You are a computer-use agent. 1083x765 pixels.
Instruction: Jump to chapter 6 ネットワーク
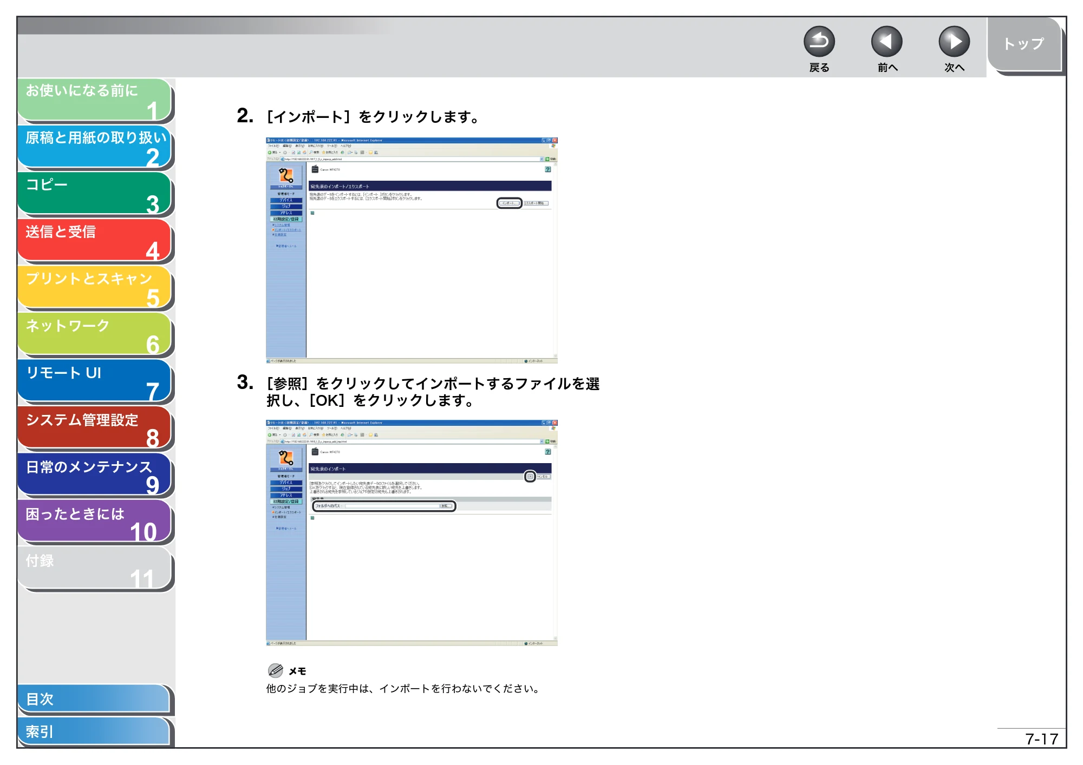coord(95,334)
